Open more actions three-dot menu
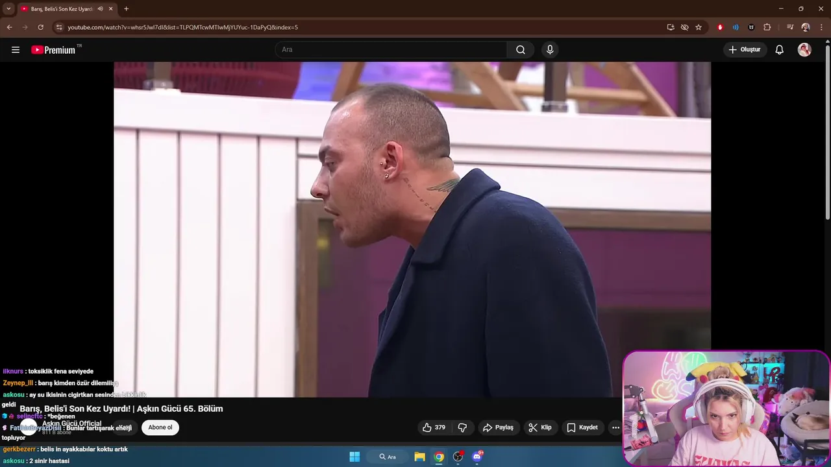This screenshot has width=831, height=467. point(615,427)
